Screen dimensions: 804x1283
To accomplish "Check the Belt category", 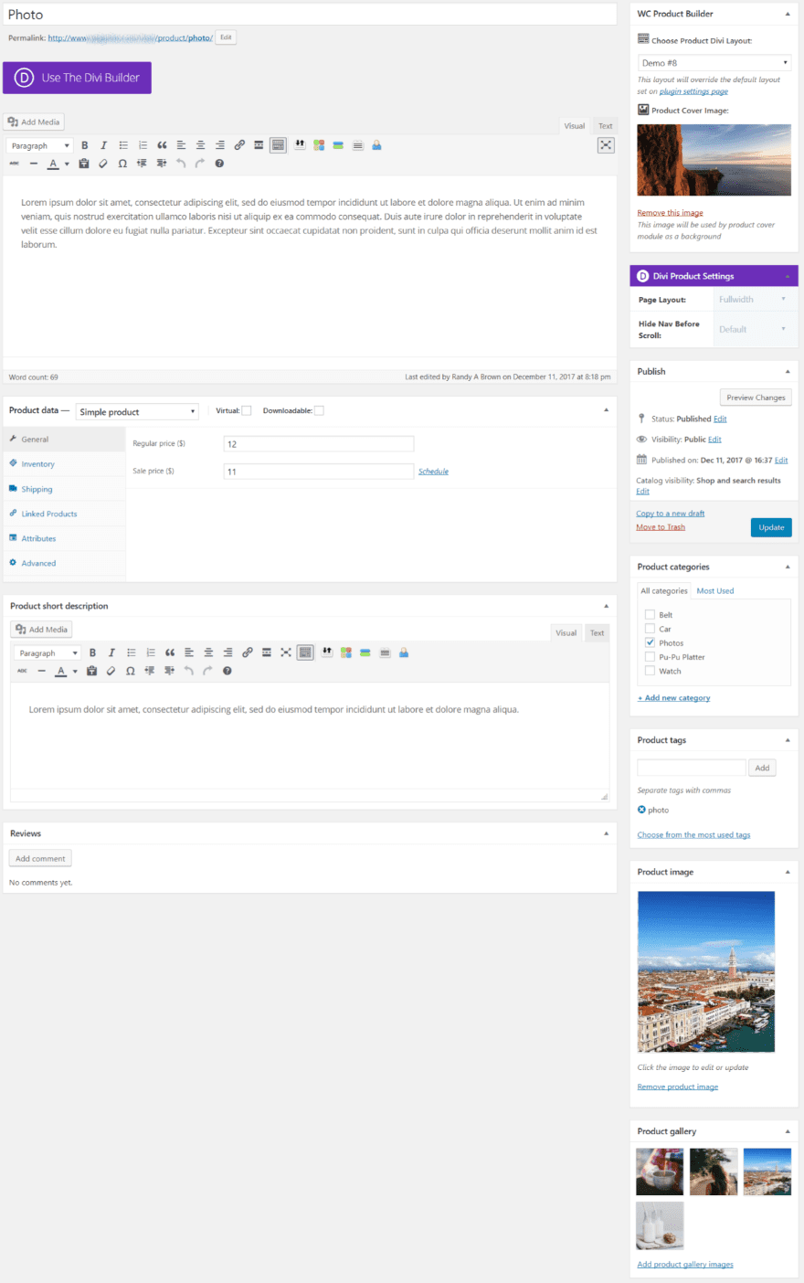I will tap(650, 615).
